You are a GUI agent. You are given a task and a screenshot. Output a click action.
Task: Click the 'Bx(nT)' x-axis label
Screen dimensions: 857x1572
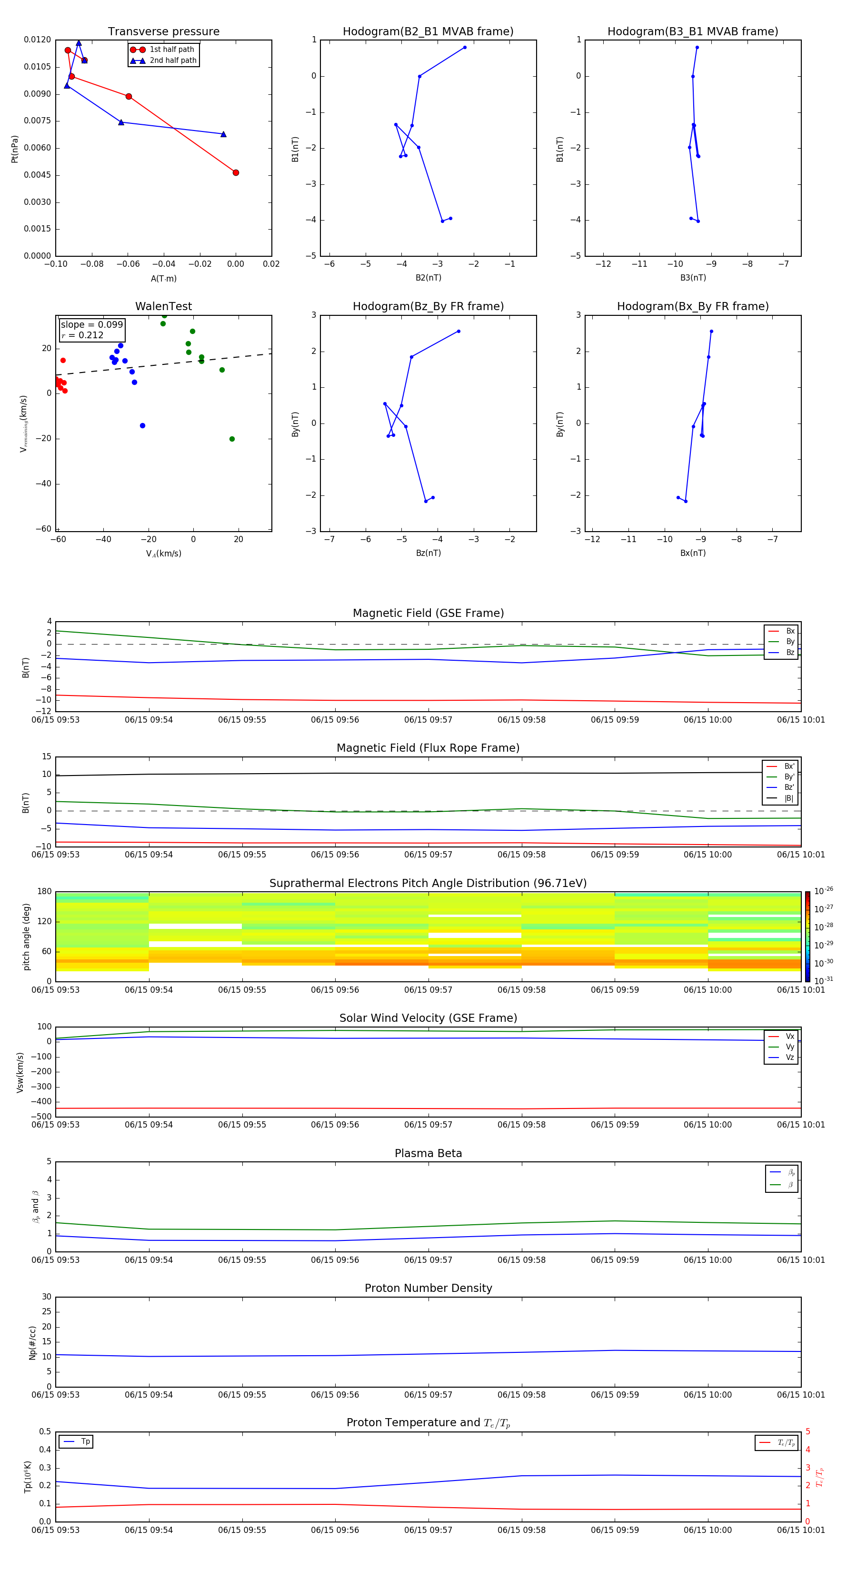pyautogui.click(x=693, y=554)
